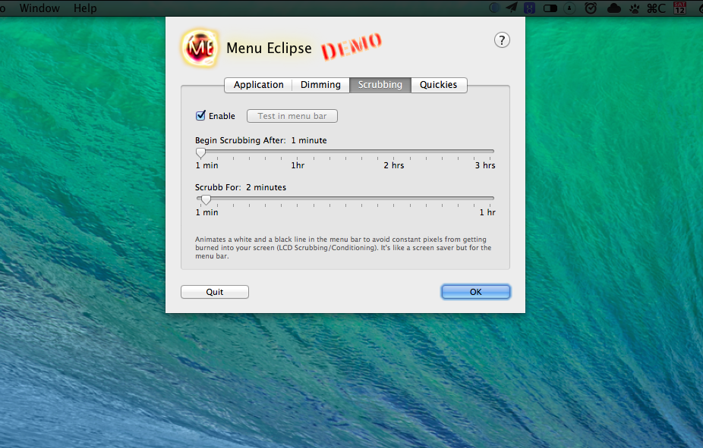Open help via the question mark button

tap(502, 40)
